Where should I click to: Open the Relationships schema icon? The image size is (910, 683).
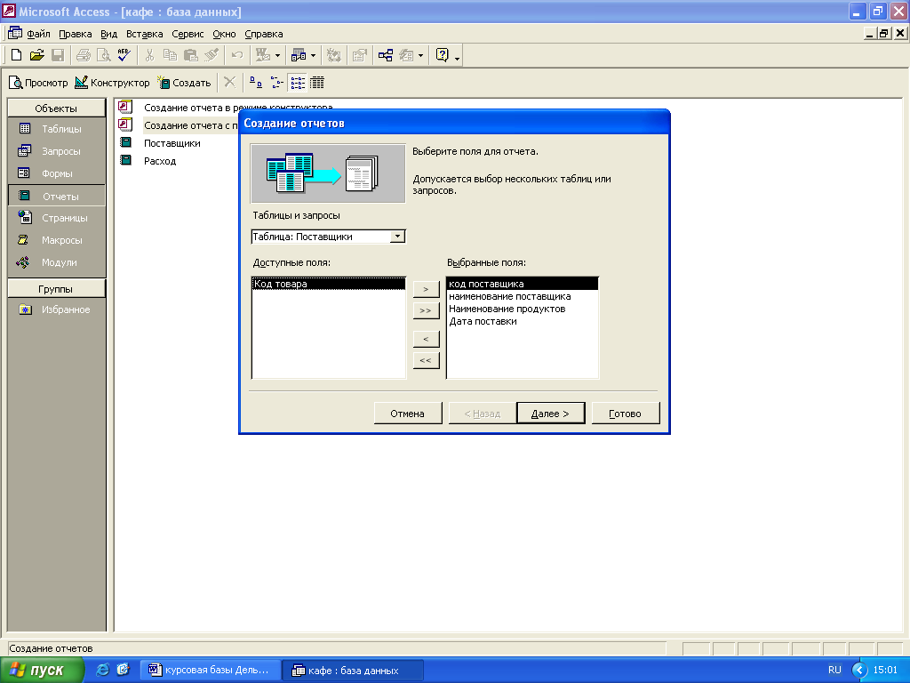pyautogui.click(x=386, y=55)
